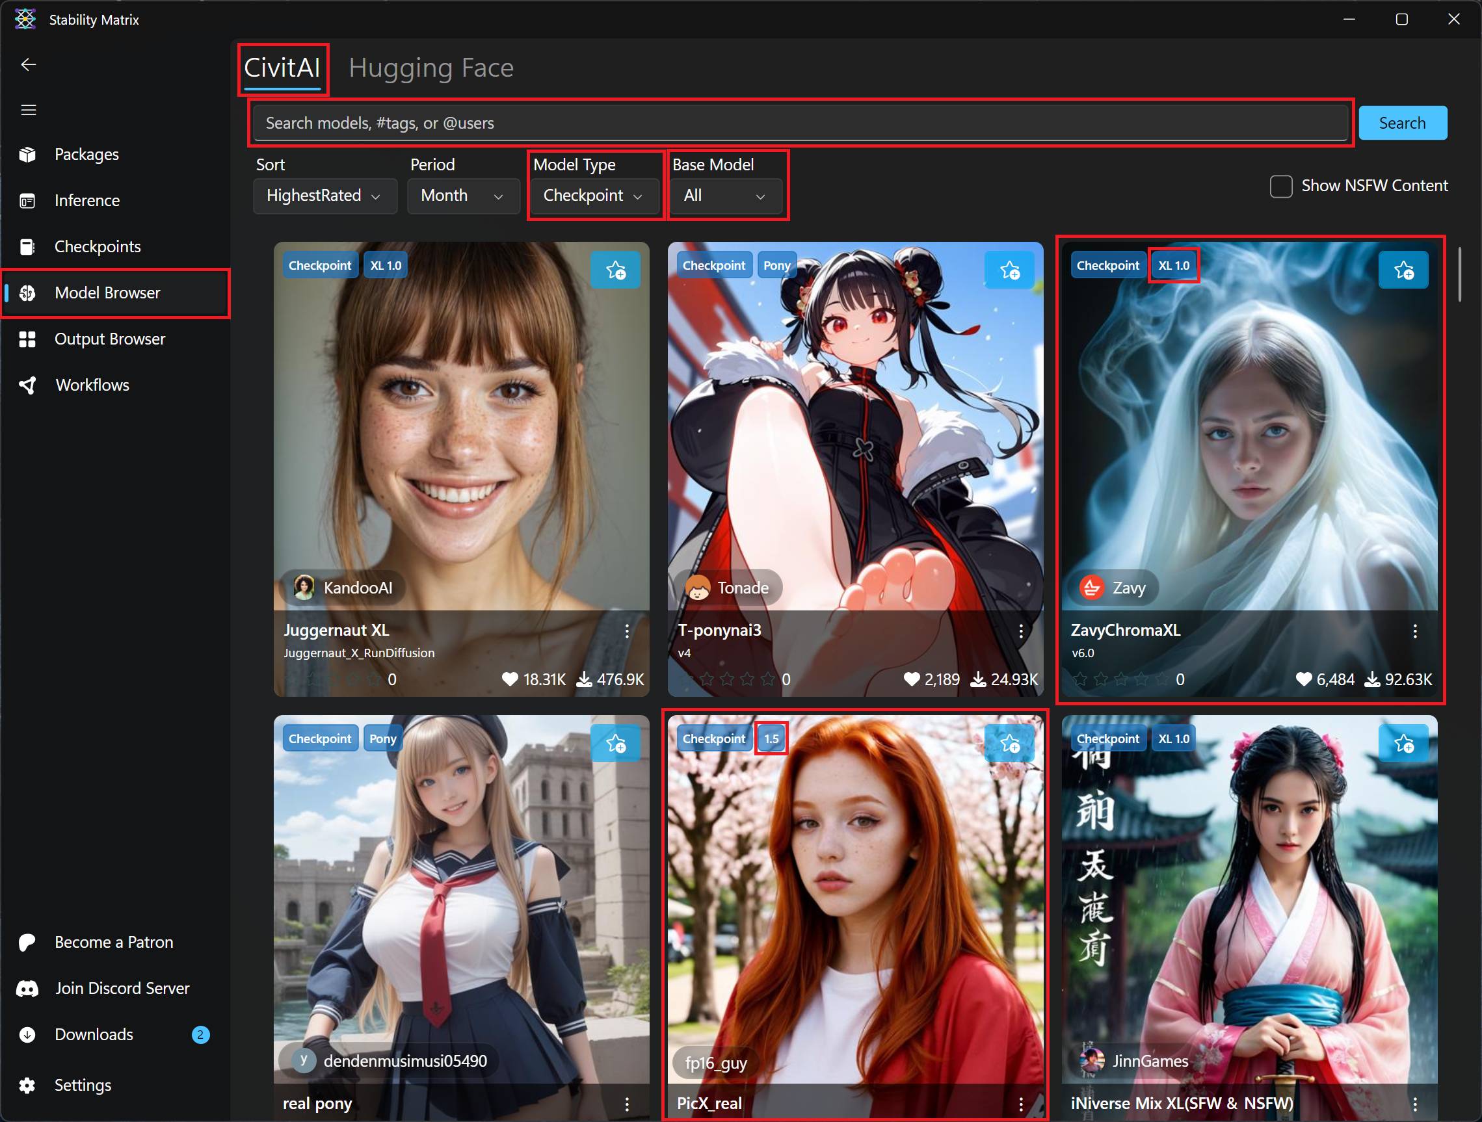Select the CivitAI tab
Viewport: 1482px width, 1122px height.
[x=282, y=68]
